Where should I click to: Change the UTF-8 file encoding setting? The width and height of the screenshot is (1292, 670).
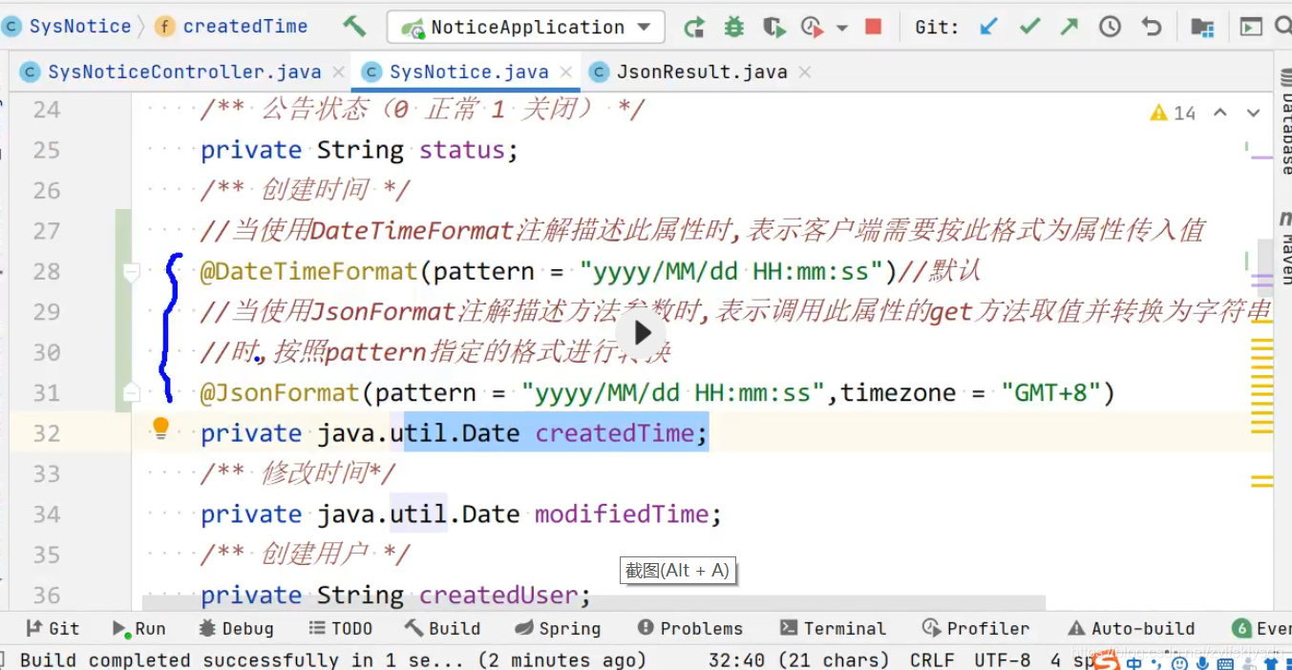1003,660
